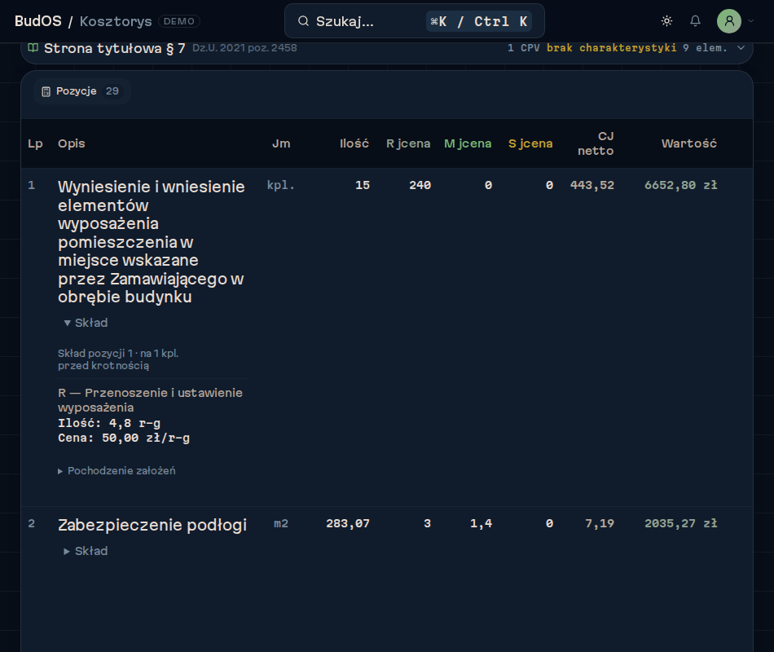Click the calculator icon in Pozycje tab
This screenshot has width=774, height=652.
coord(46,91)
